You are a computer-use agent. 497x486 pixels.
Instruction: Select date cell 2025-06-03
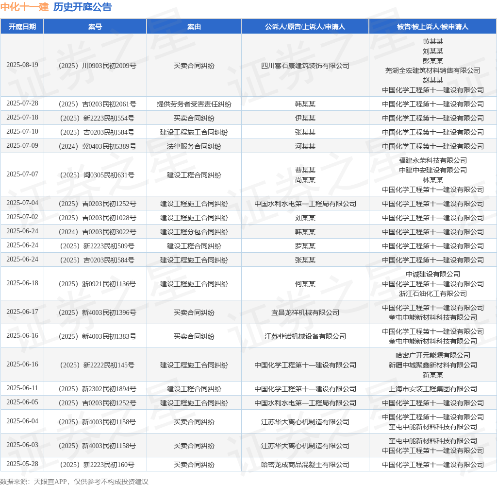(x=22, y=445)
